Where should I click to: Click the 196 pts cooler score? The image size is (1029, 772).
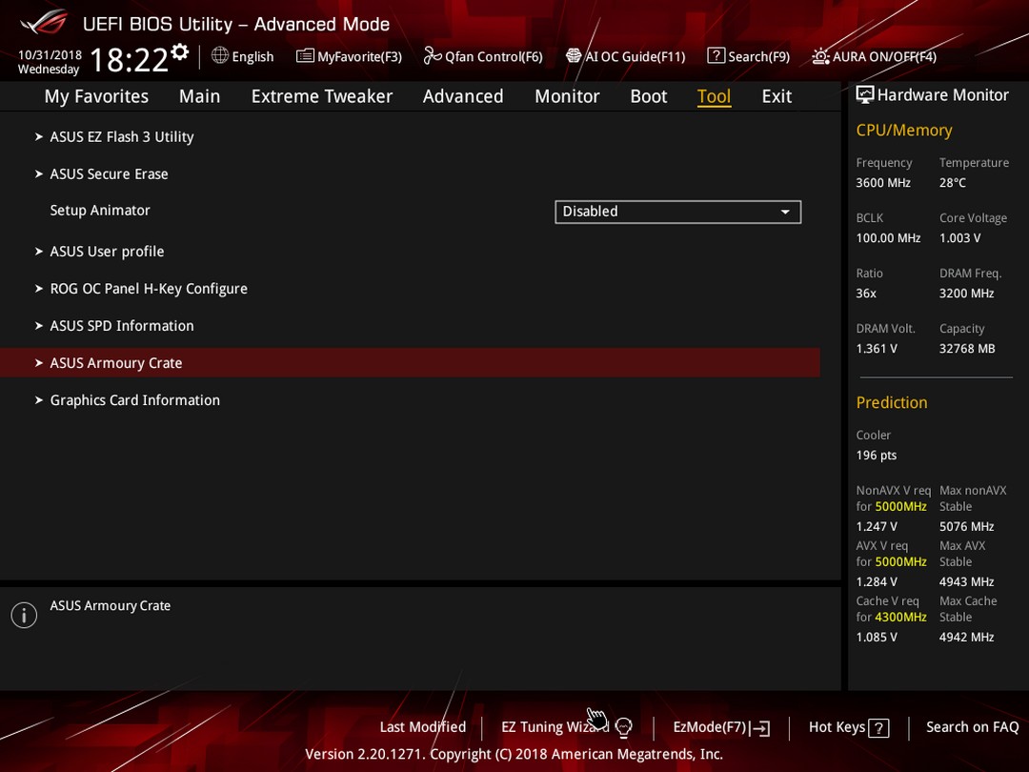[x=877, y=455]
